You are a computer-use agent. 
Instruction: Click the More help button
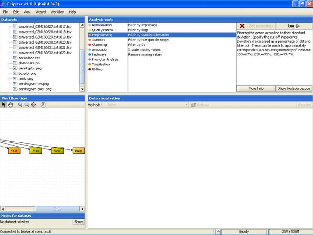click(256, 88)
